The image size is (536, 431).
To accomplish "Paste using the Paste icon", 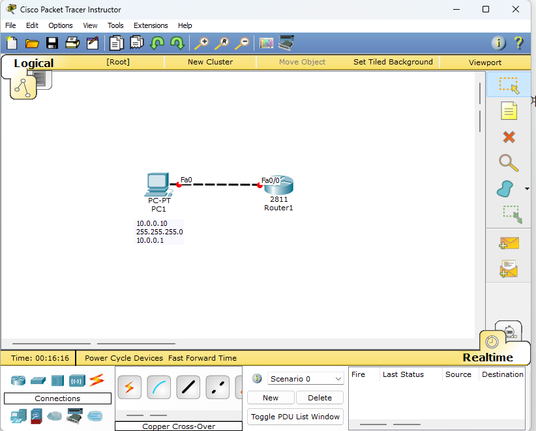I will (137, 43).
